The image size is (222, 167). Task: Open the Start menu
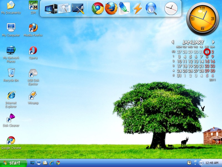click(x=13, y=163)
